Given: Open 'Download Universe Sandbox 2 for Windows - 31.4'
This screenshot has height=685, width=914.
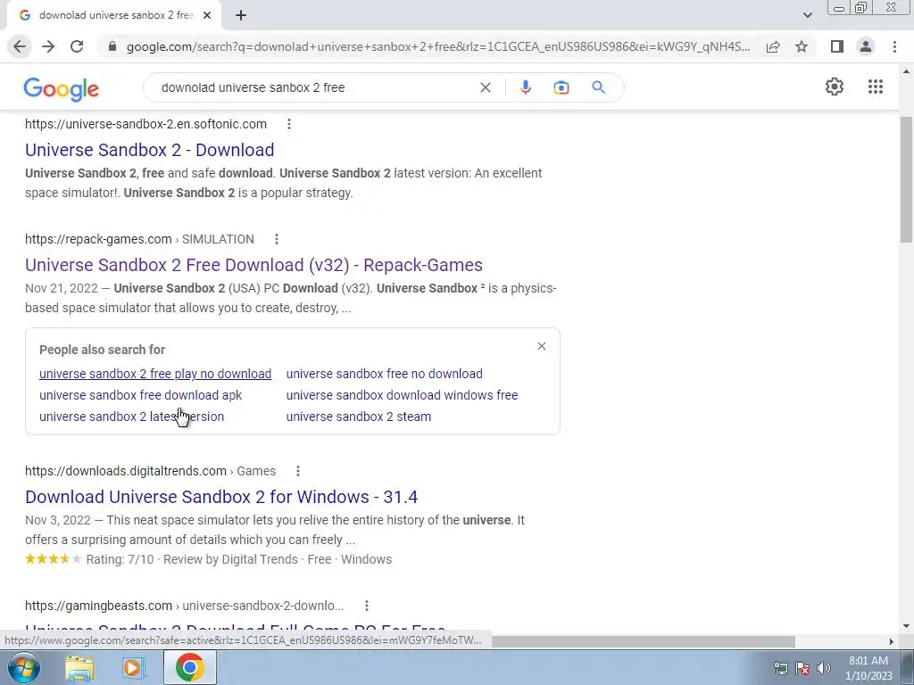Looking at the screenshot, I should pyautogui.click(x=221, y=497).
